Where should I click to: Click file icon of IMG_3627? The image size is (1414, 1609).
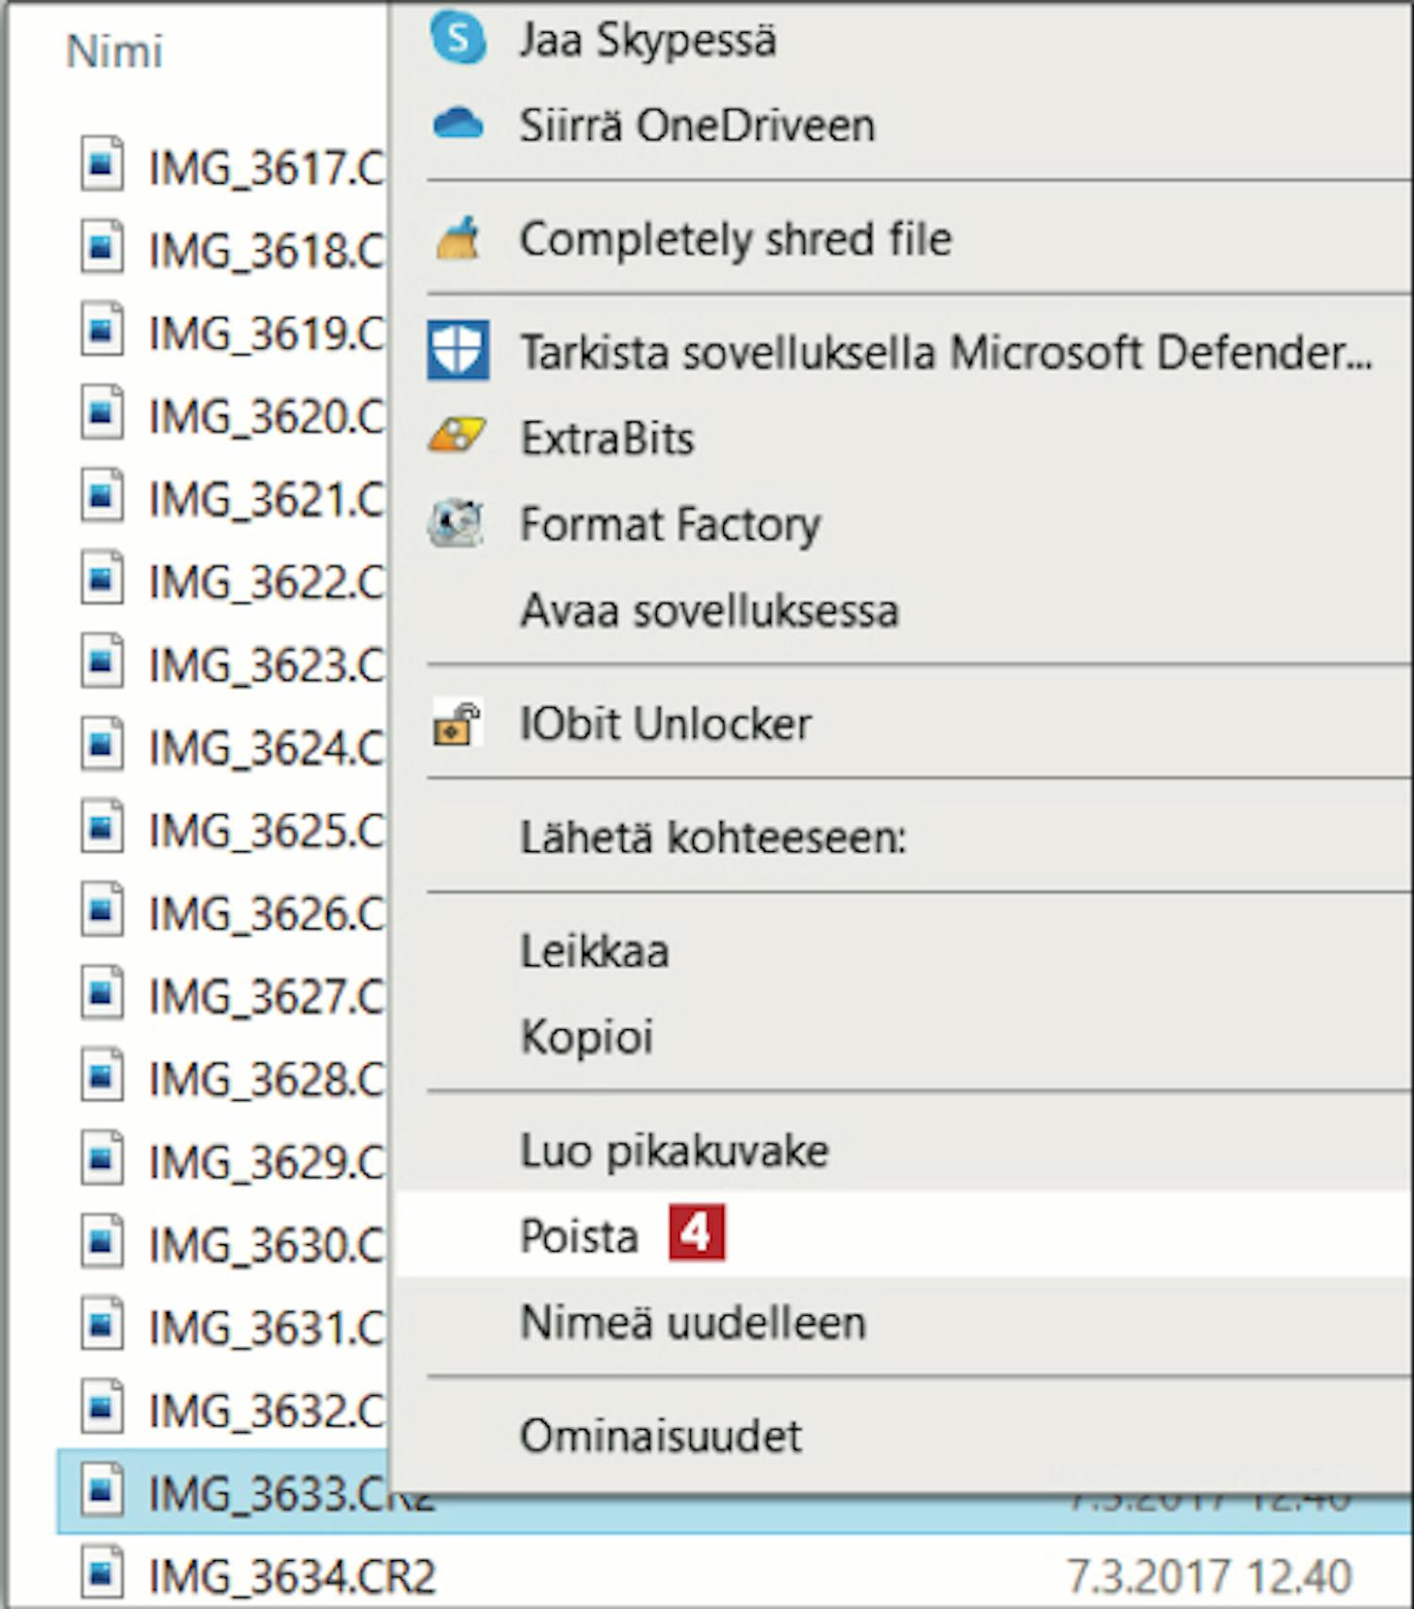tap(102, 993)
